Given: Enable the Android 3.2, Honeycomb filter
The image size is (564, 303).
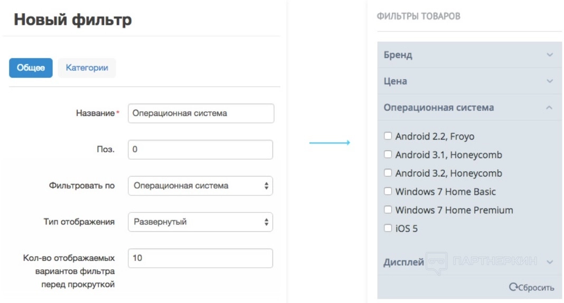Looking at the screenshot, I should 388,173.
